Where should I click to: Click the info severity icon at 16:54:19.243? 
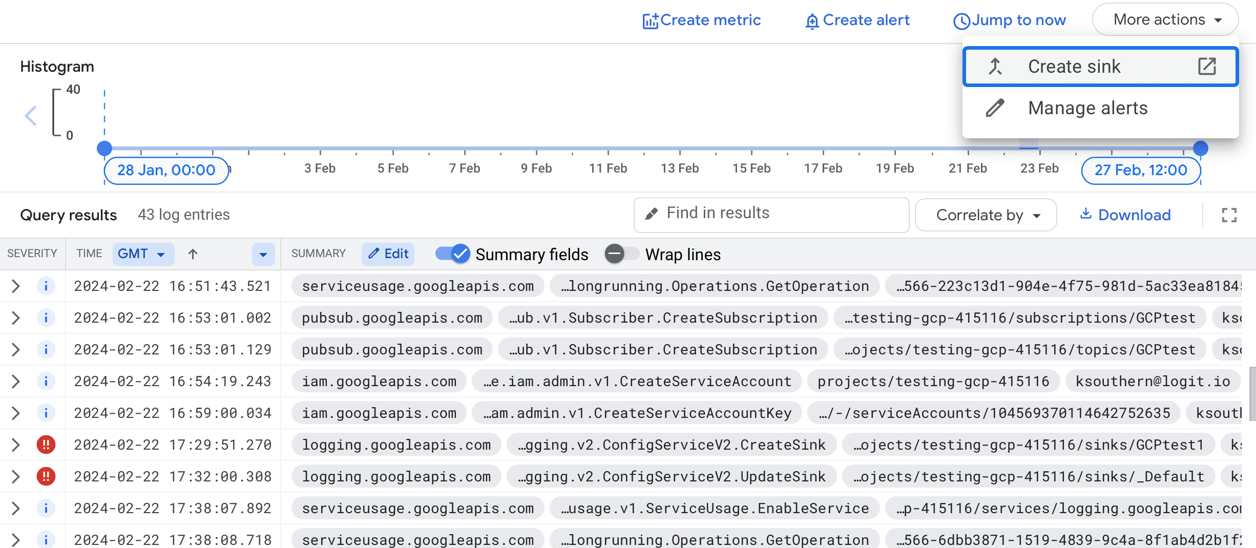[x=46, y=381]
